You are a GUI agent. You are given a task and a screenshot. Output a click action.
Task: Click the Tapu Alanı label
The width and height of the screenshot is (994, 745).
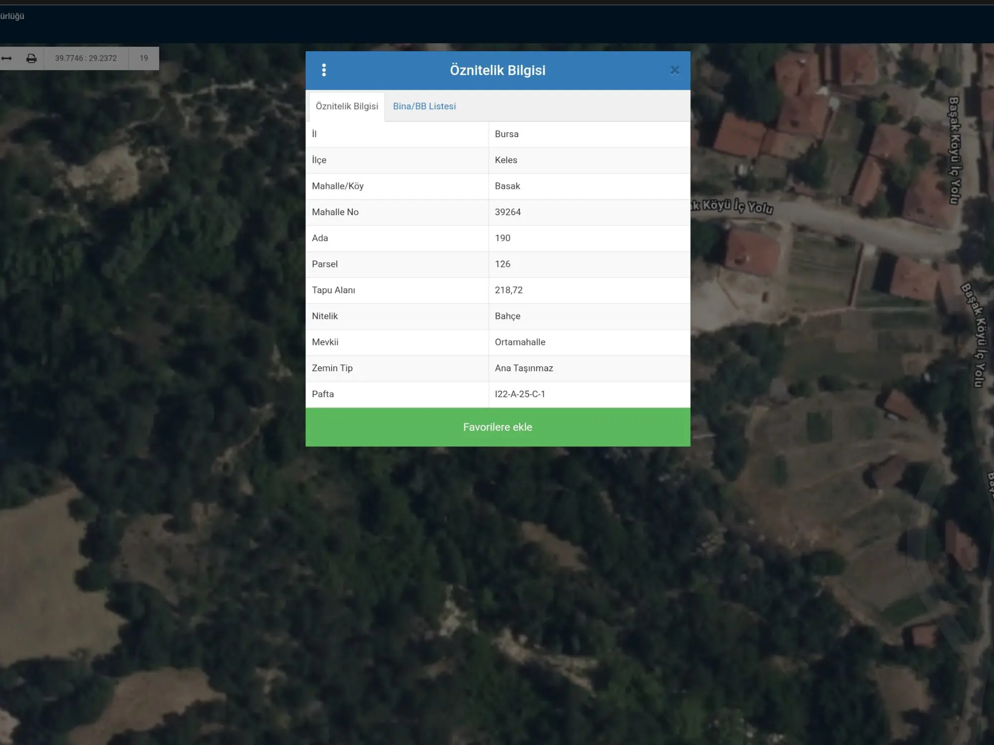pyautogui.click(x=333, y=290)
